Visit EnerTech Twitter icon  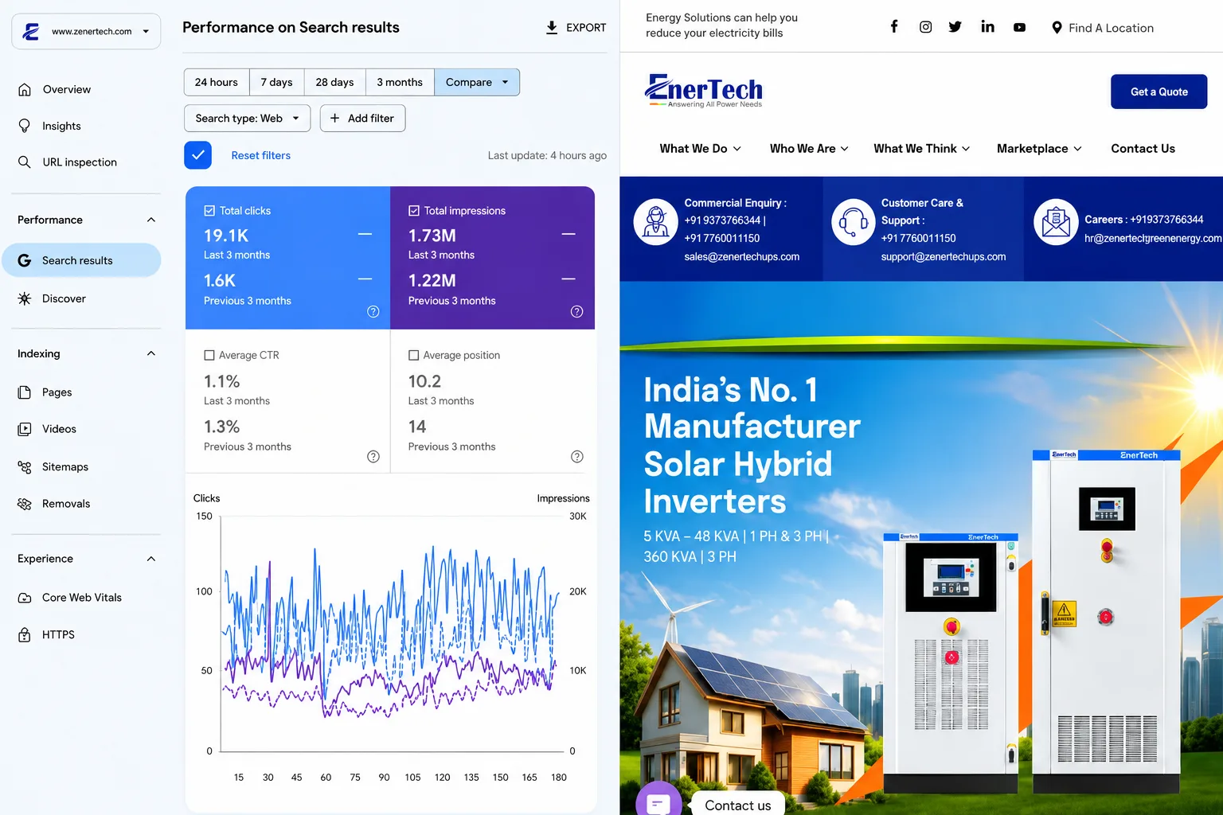pos(955,27)
